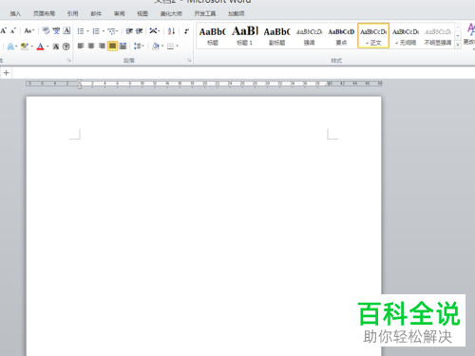Click the Clear Formatting eraser icon

(x=46, y=30)
